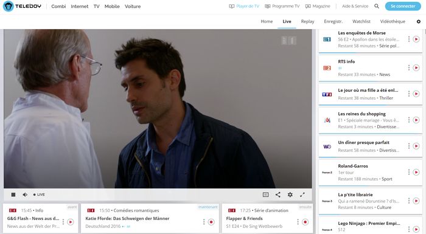Open the Internet menu
The height and width of the screenshot is (234, 426).
(79, 6)
